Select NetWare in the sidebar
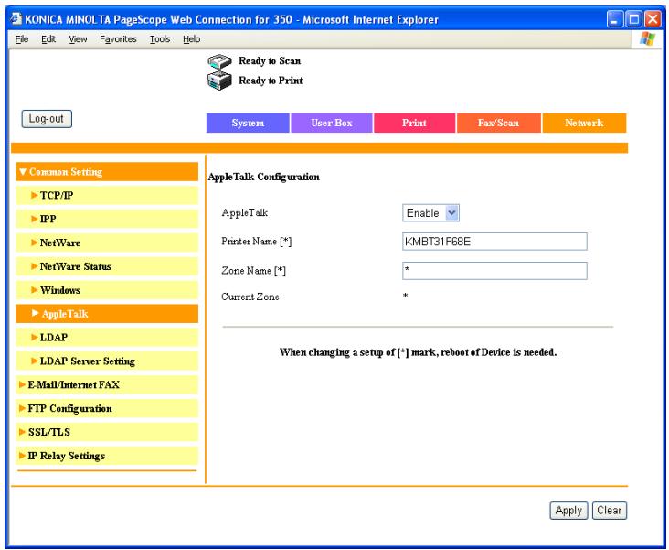The height and width of the screenshot is (550, 669). (x=107, y=243)
